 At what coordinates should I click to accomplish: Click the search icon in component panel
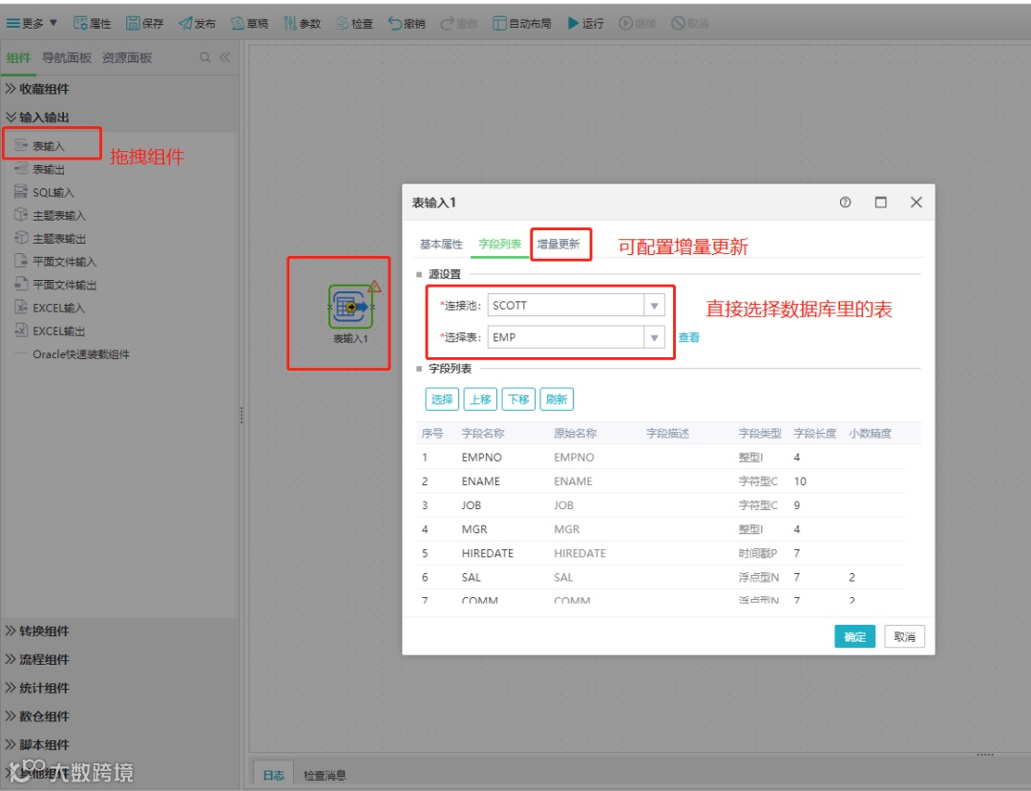click(205, 58)
